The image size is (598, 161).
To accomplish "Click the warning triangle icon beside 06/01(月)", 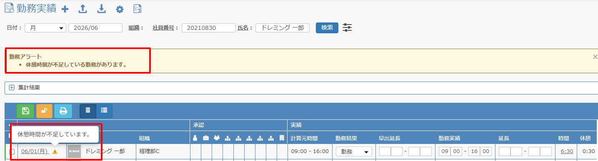I will pyautogui.click(x=55, y=151).
